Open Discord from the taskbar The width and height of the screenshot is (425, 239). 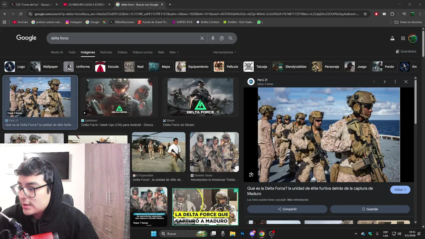coord(252,234)
